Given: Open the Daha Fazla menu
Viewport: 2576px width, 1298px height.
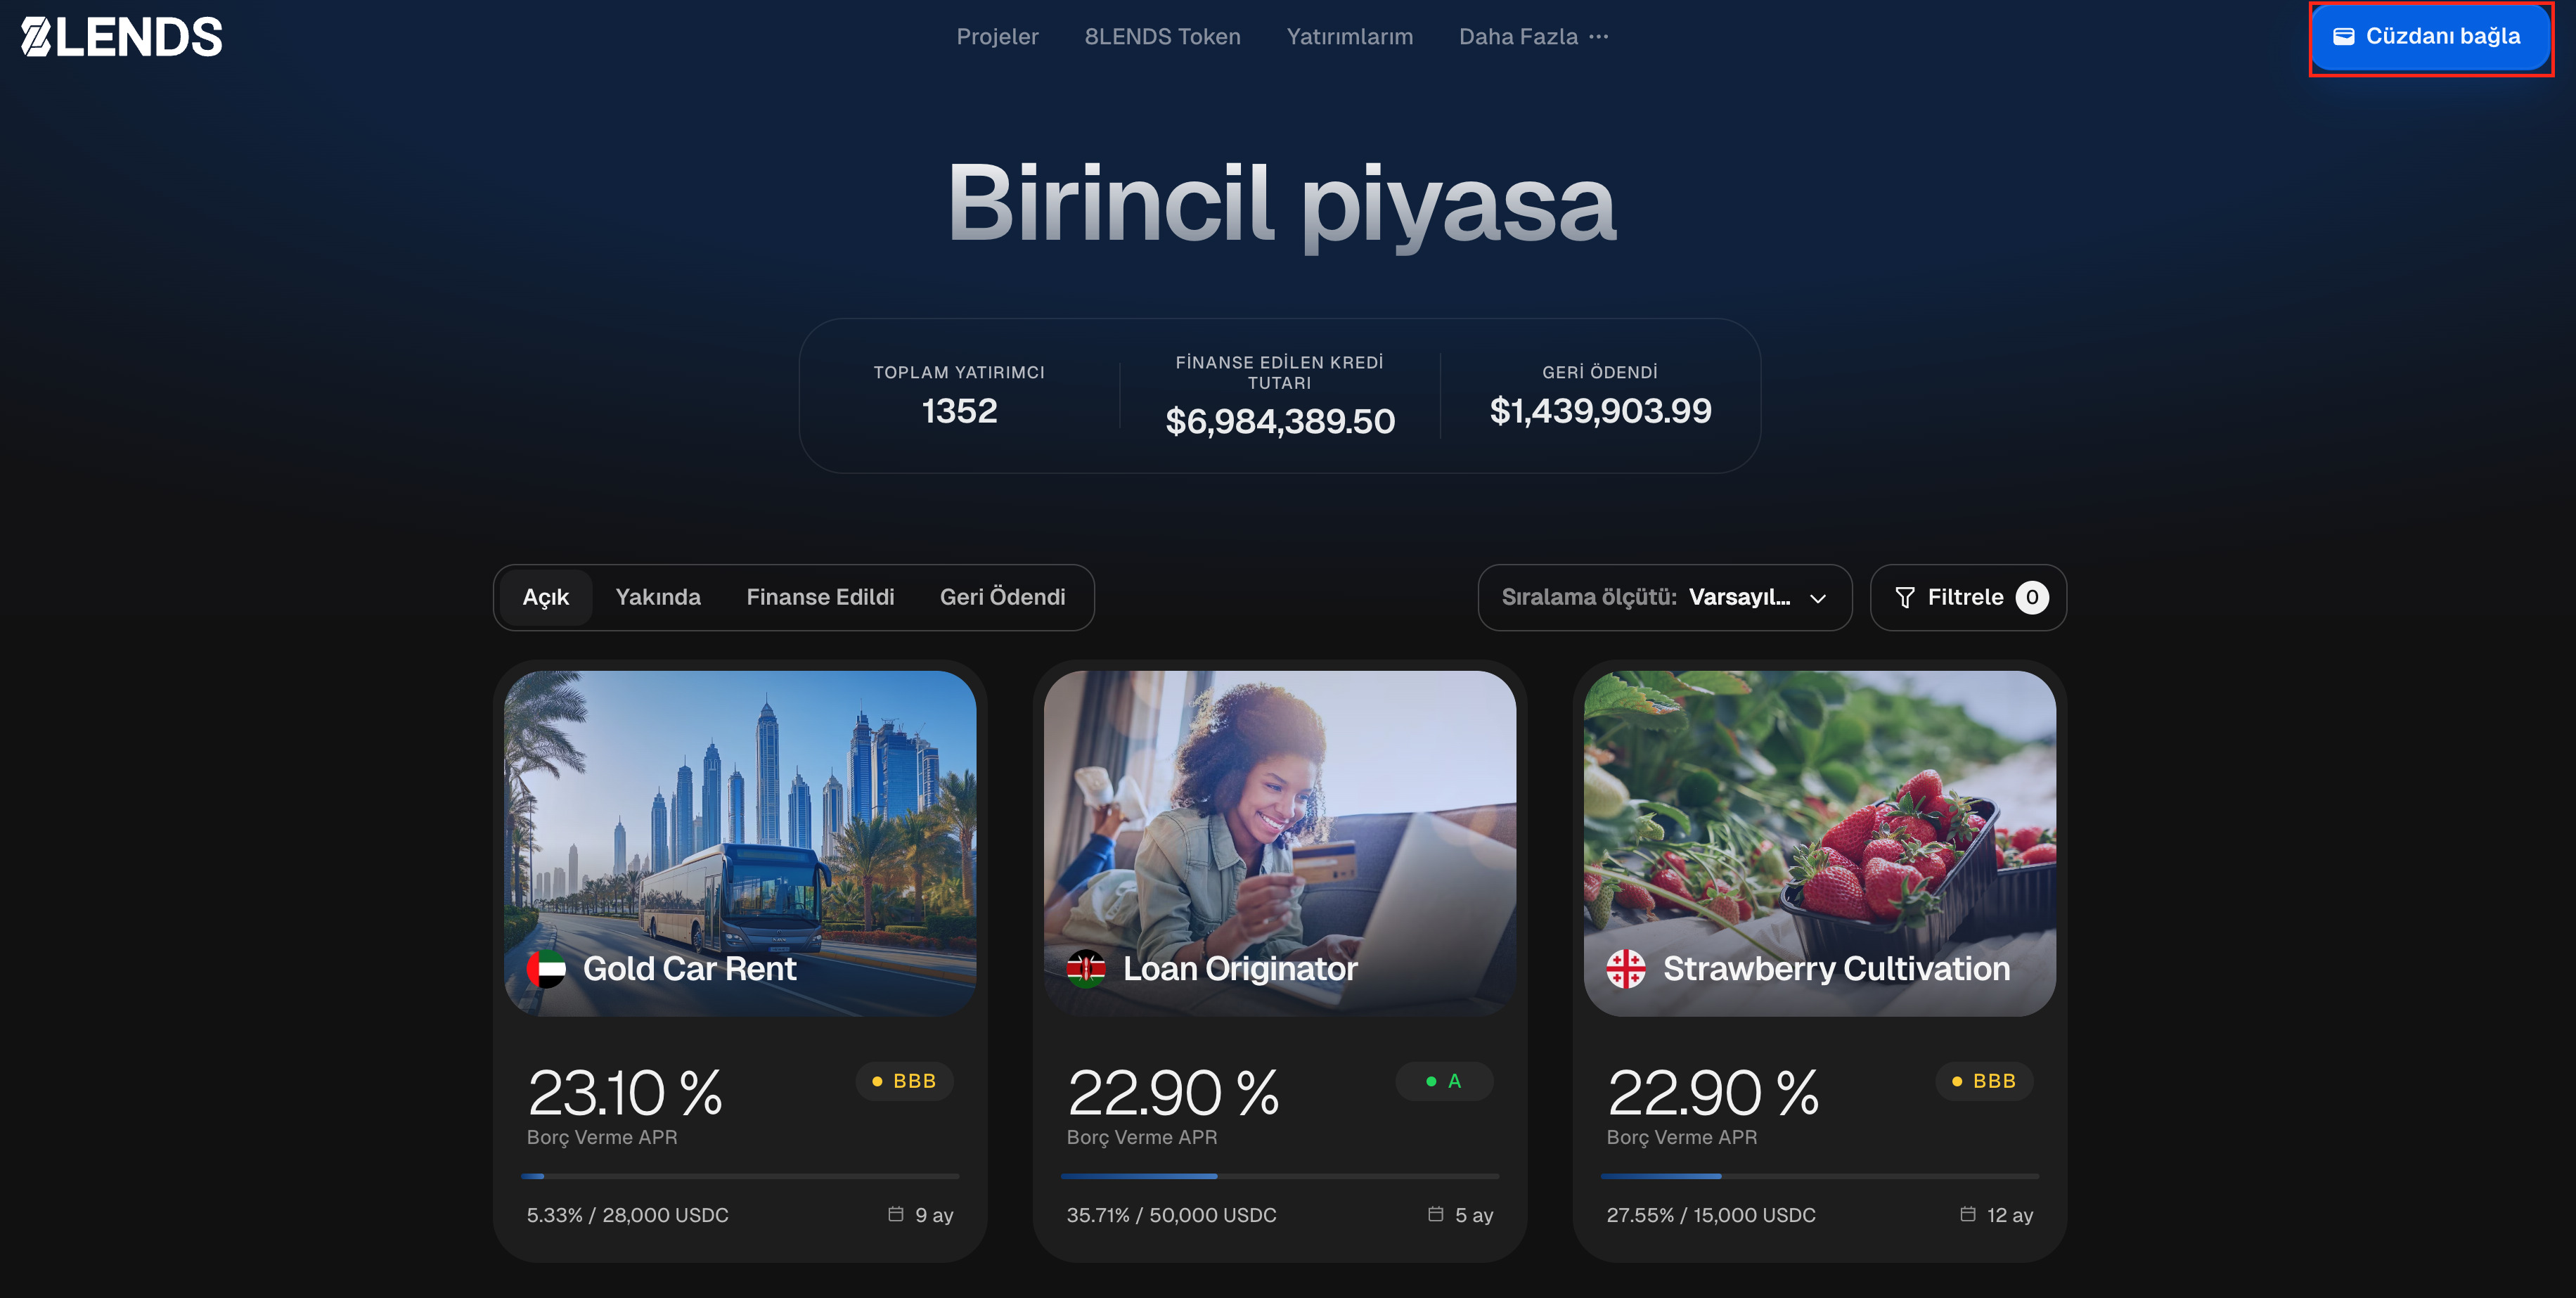Looking at the screenshot, I should coord(1533,37).
